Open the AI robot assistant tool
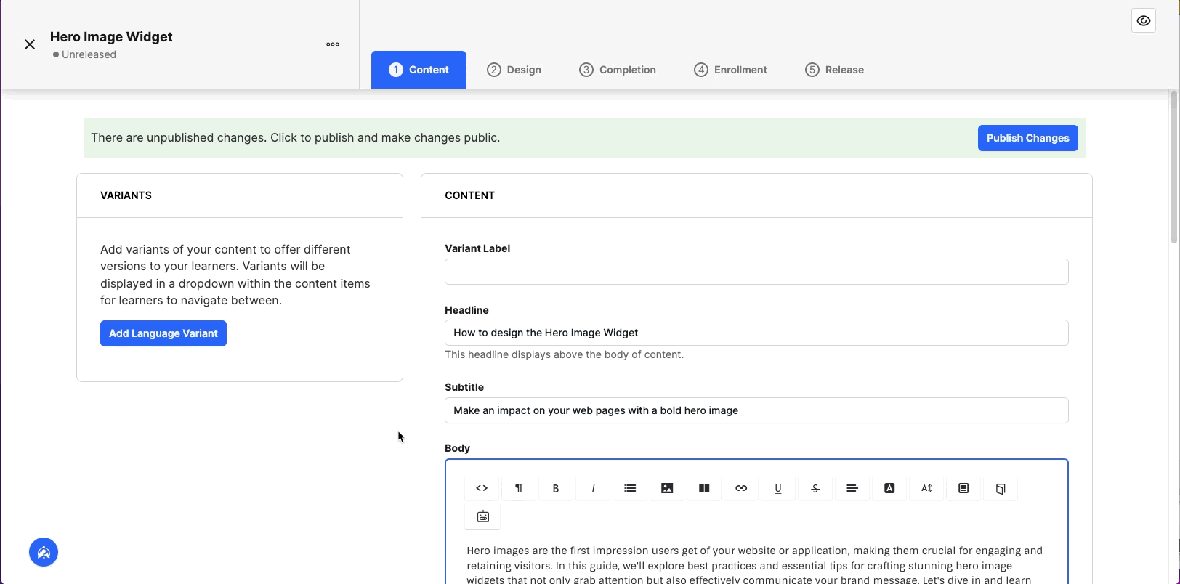Image resolution: width=1180 pixels, height=584 pixels. (482, 516)
